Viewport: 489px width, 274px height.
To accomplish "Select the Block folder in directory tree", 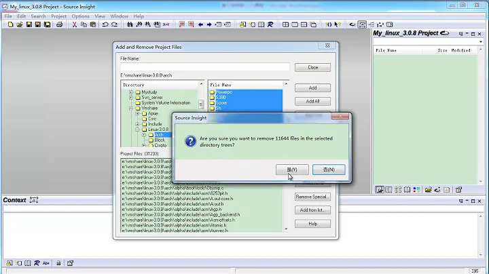I will point(160,140).
